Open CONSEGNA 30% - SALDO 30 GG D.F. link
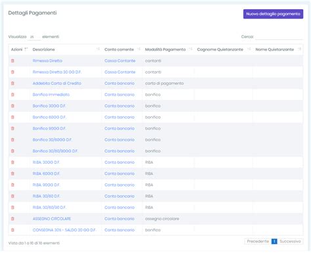The image size is (311, 253). [x=64, y=230]
